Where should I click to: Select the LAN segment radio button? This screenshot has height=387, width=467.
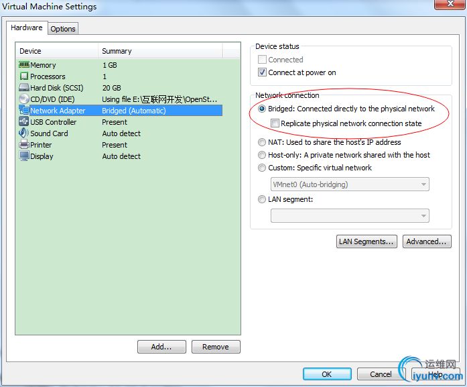tap(262, 199)
